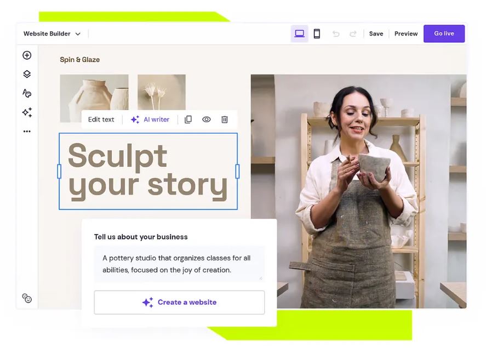Delete the selected text with trash icon
This screenshot has width=486, height=348.
[x=225, y=119]
